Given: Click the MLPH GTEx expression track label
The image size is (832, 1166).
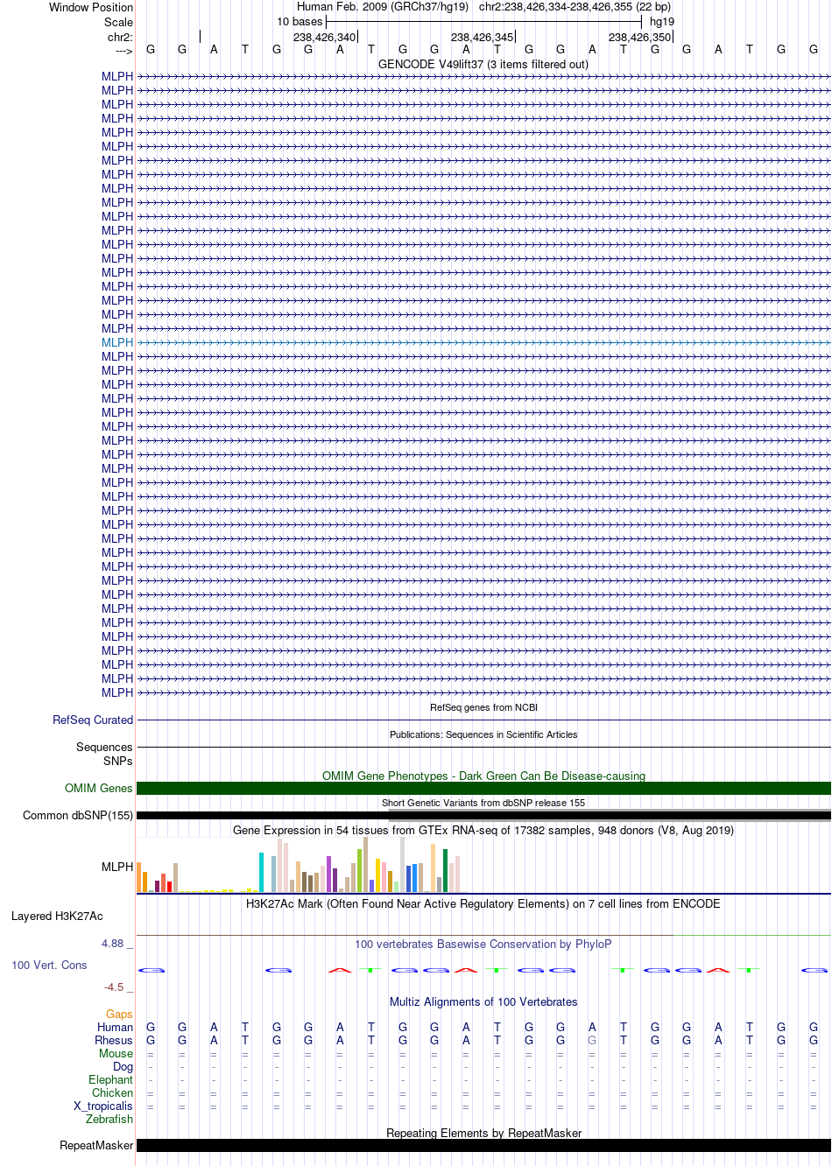Looking at the screenshot, I should (117, 867).
